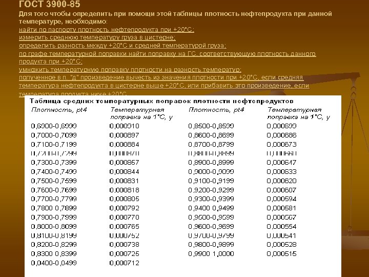Select correction value 0,000647
Screen dimensions: 369x277
[x=281, y=163]
